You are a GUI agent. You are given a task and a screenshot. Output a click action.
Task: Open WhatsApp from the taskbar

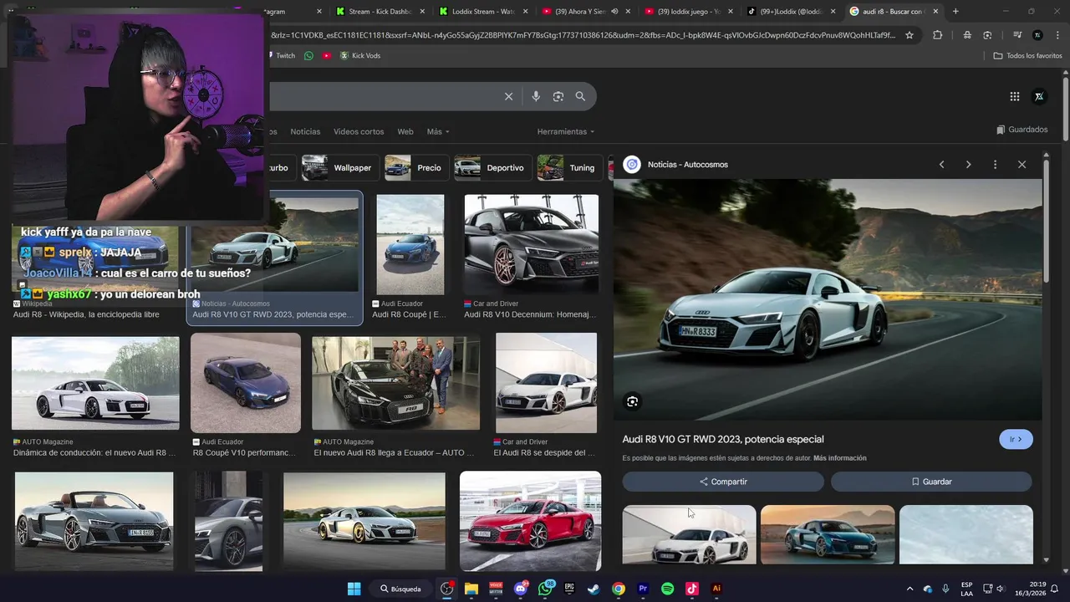point(546,589)
